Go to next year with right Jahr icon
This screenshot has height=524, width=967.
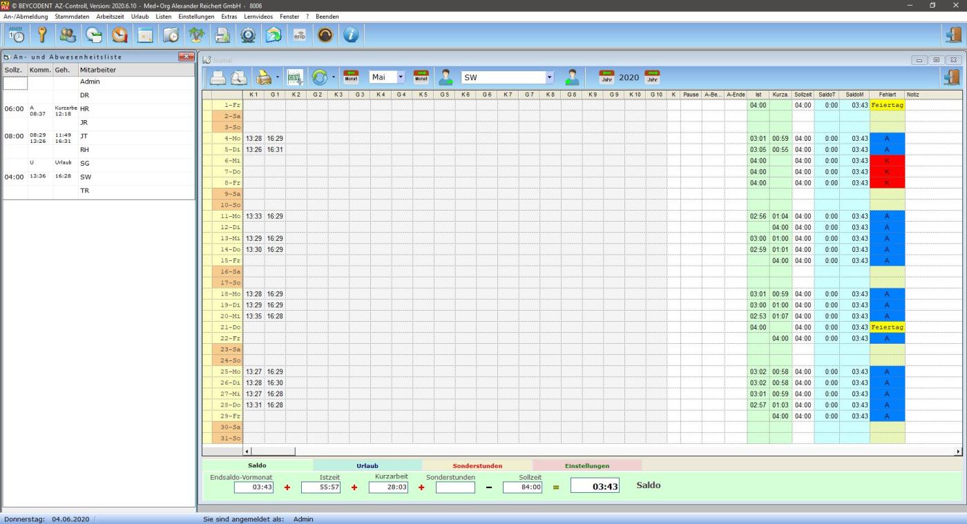pos(652,77)
